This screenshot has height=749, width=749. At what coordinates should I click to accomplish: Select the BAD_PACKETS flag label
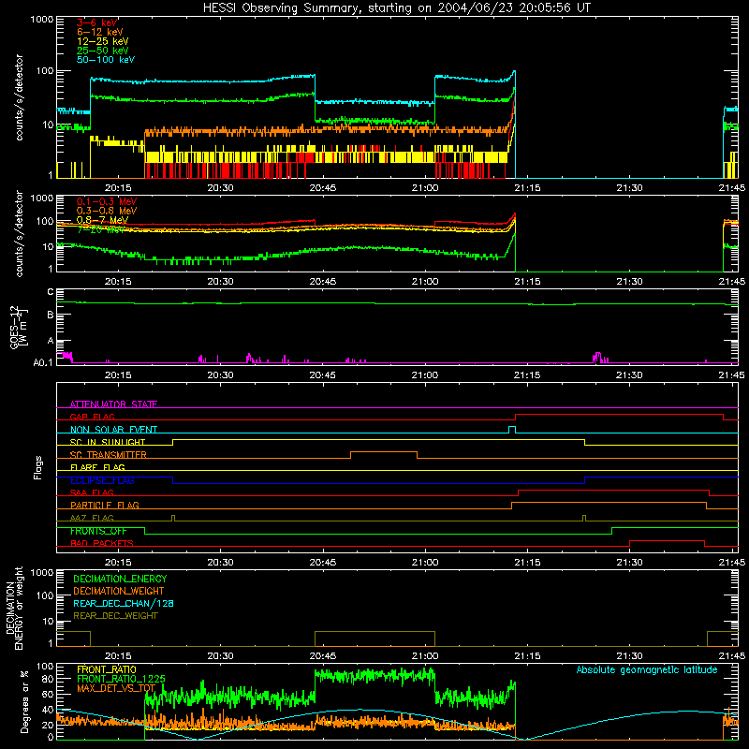pos(102,543)
